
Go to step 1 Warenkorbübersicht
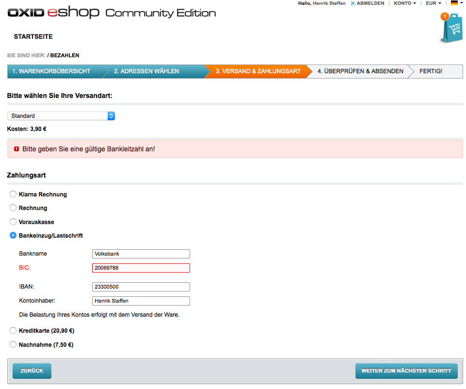tap(51, 71)
